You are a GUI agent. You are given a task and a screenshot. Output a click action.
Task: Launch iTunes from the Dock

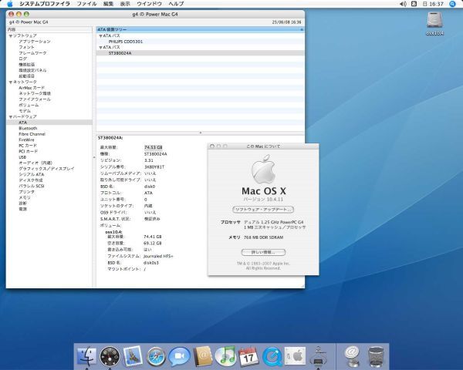[x=225, y=356]
